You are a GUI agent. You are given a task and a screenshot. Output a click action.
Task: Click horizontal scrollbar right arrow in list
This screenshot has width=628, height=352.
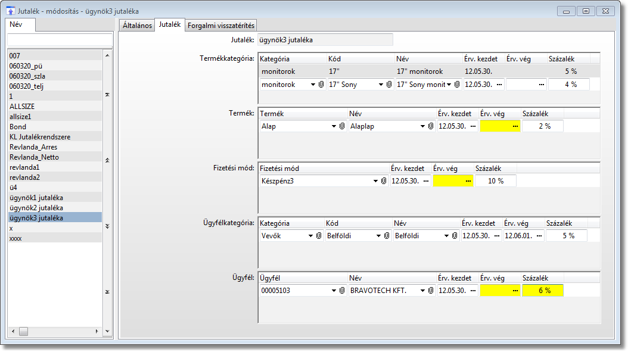click(x=97, y=331)
